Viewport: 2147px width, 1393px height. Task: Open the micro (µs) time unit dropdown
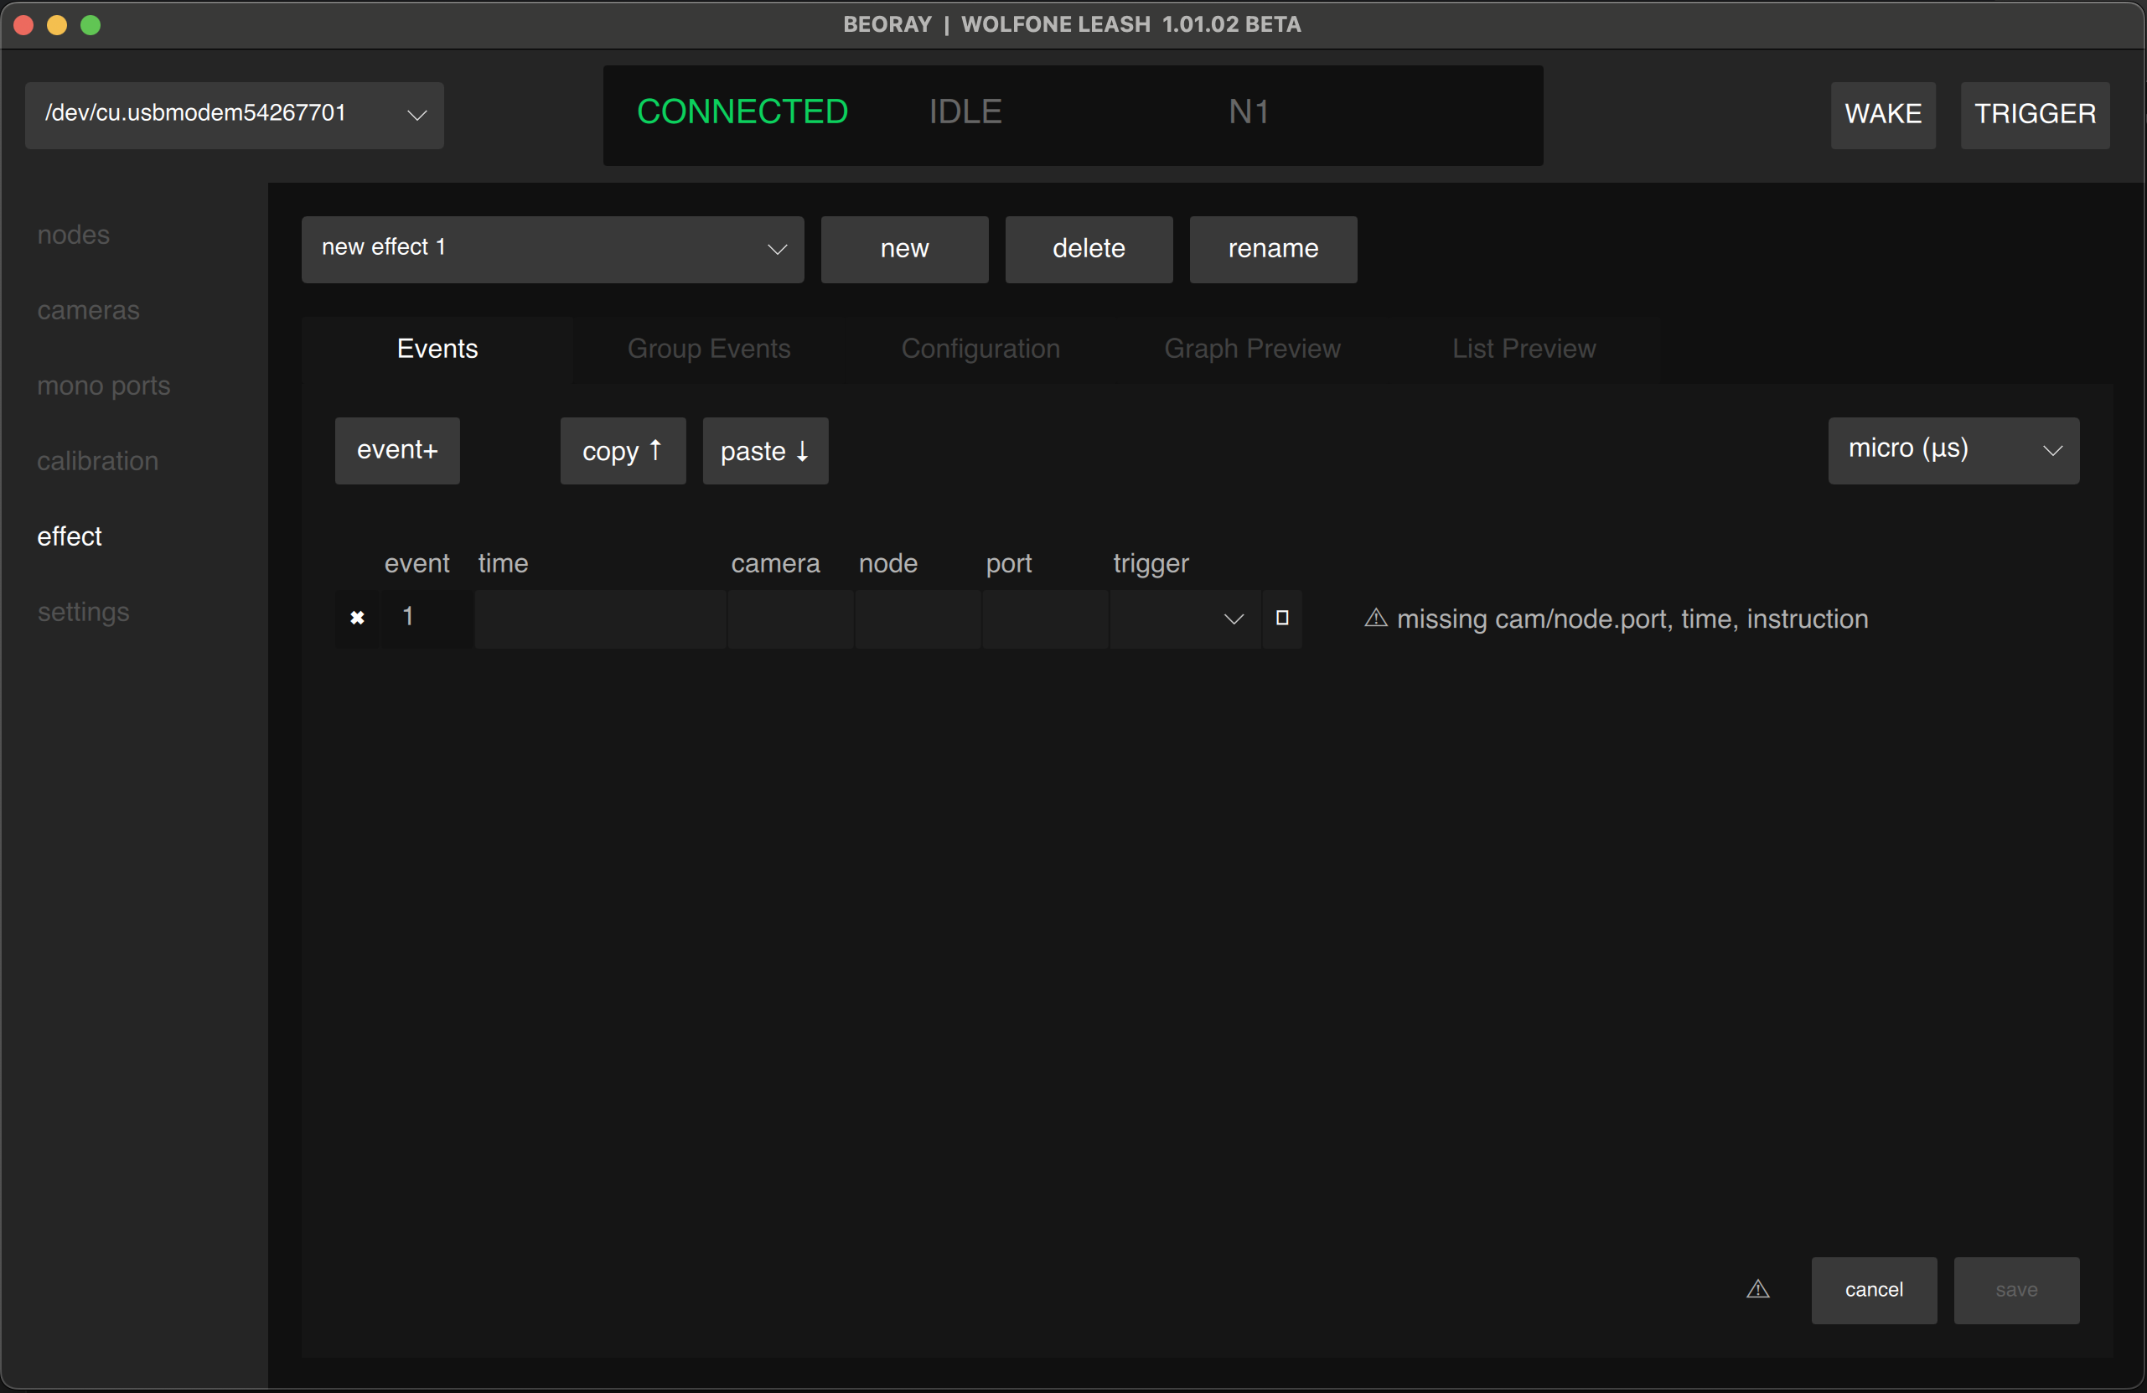click(1953, 449)
